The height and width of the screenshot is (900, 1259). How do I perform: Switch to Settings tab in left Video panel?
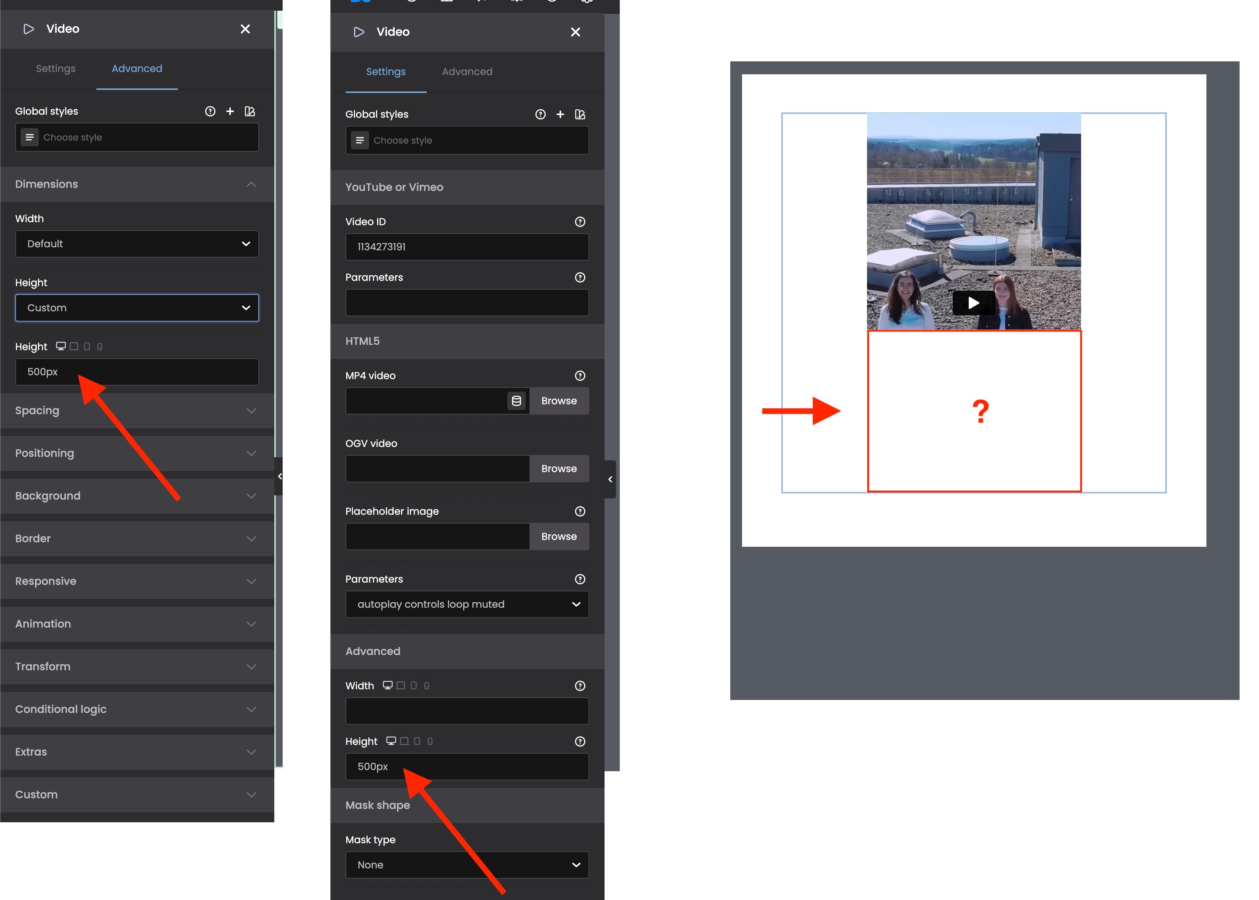55,69
